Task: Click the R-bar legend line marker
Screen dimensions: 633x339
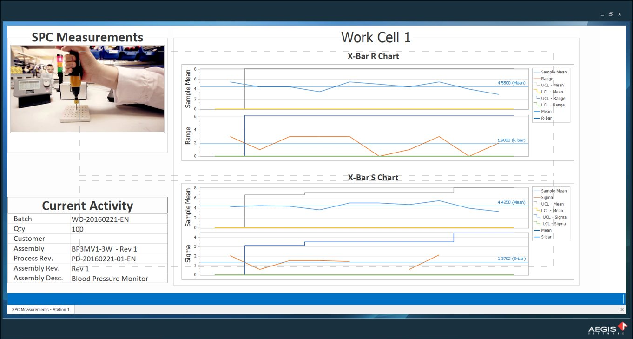Action: [537, 119]
